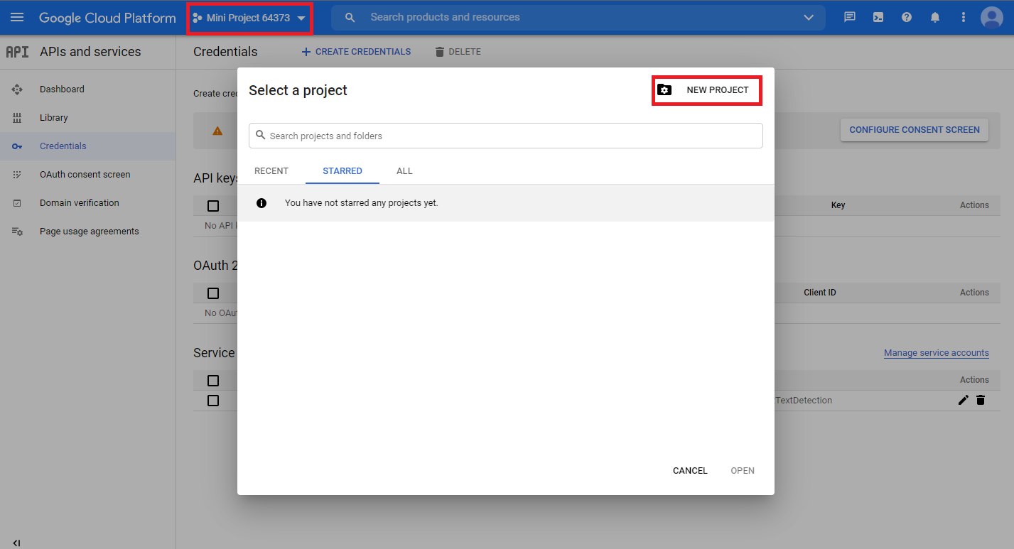The width and height of the screenshot is (1014, 549).
Task: Click the Credentials key icon
Action: click(x=17, y=146)
